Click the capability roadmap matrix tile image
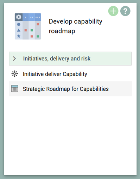Image resolution: width=140 pixels, height=179 pixels. tap(28, 26)
